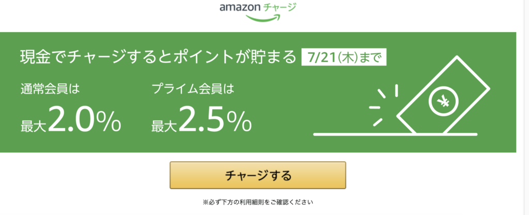Click the large 2.5 number

pos(201,118)
